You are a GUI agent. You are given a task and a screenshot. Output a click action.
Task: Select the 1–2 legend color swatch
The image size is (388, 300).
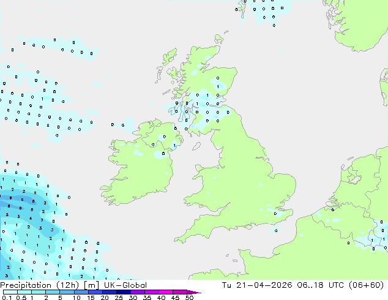[x=39, y=292]
